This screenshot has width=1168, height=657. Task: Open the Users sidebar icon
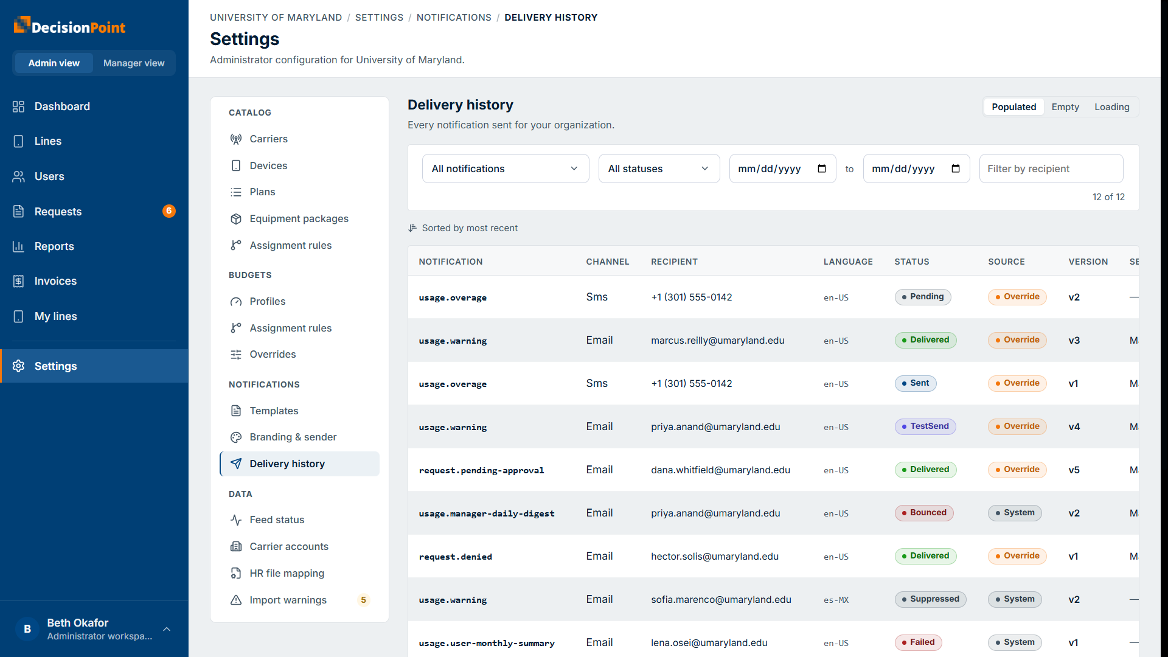(18, 176)
